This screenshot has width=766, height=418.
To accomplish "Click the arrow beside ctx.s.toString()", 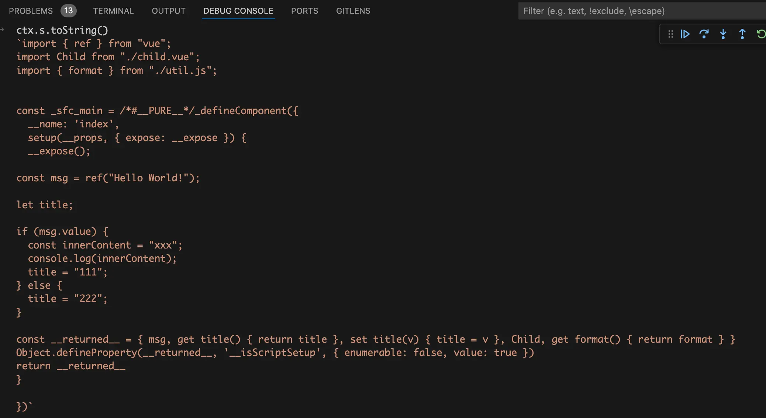I will click(3, 30).
